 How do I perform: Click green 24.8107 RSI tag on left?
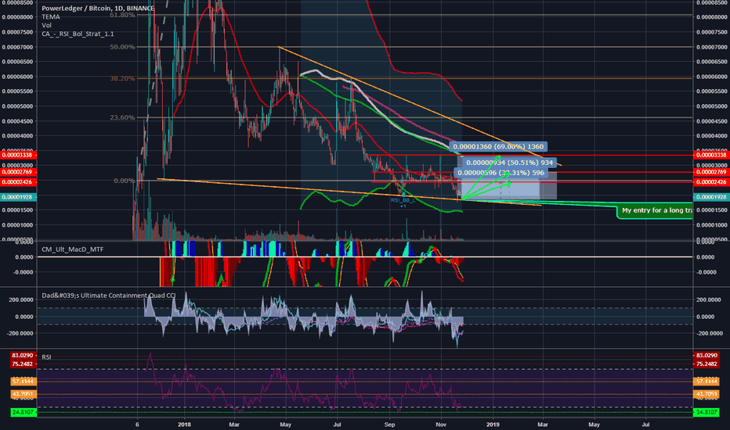pos(23,412)
